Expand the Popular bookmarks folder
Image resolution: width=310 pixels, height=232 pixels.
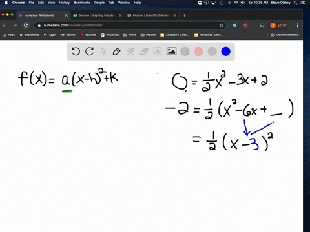click(x=148, y=35)
